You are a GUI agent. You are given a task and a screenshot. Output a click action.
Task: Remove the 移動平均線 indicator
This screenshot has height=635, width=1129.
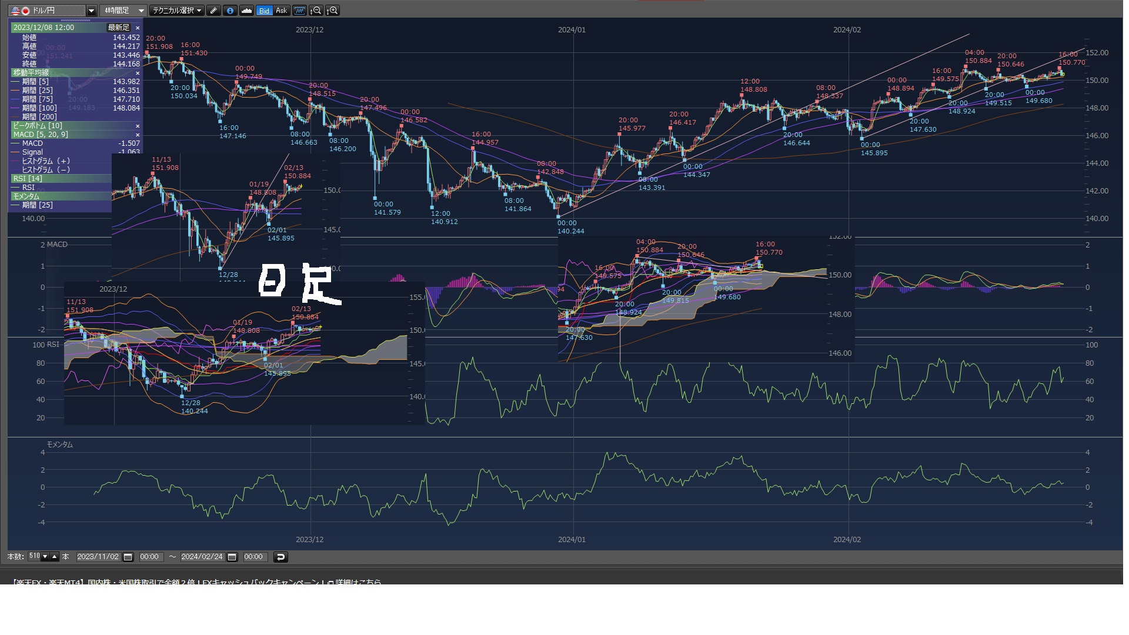click(x=138, y=73)
